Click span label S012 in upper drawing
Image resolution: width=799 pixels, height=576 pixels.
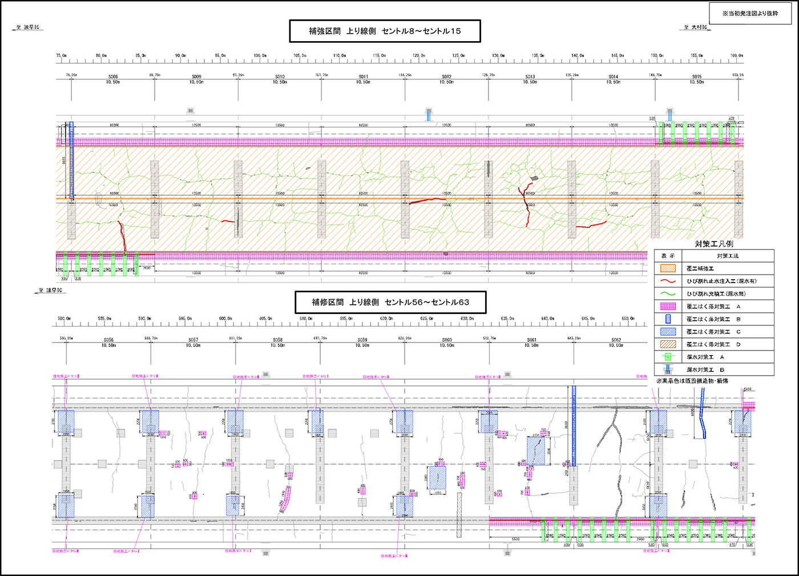[446, 76]
